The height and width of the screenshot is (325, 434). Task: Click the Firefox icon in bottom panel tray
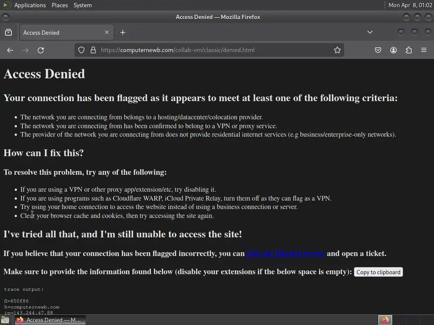pyautogui.click(x=385, y=320)
